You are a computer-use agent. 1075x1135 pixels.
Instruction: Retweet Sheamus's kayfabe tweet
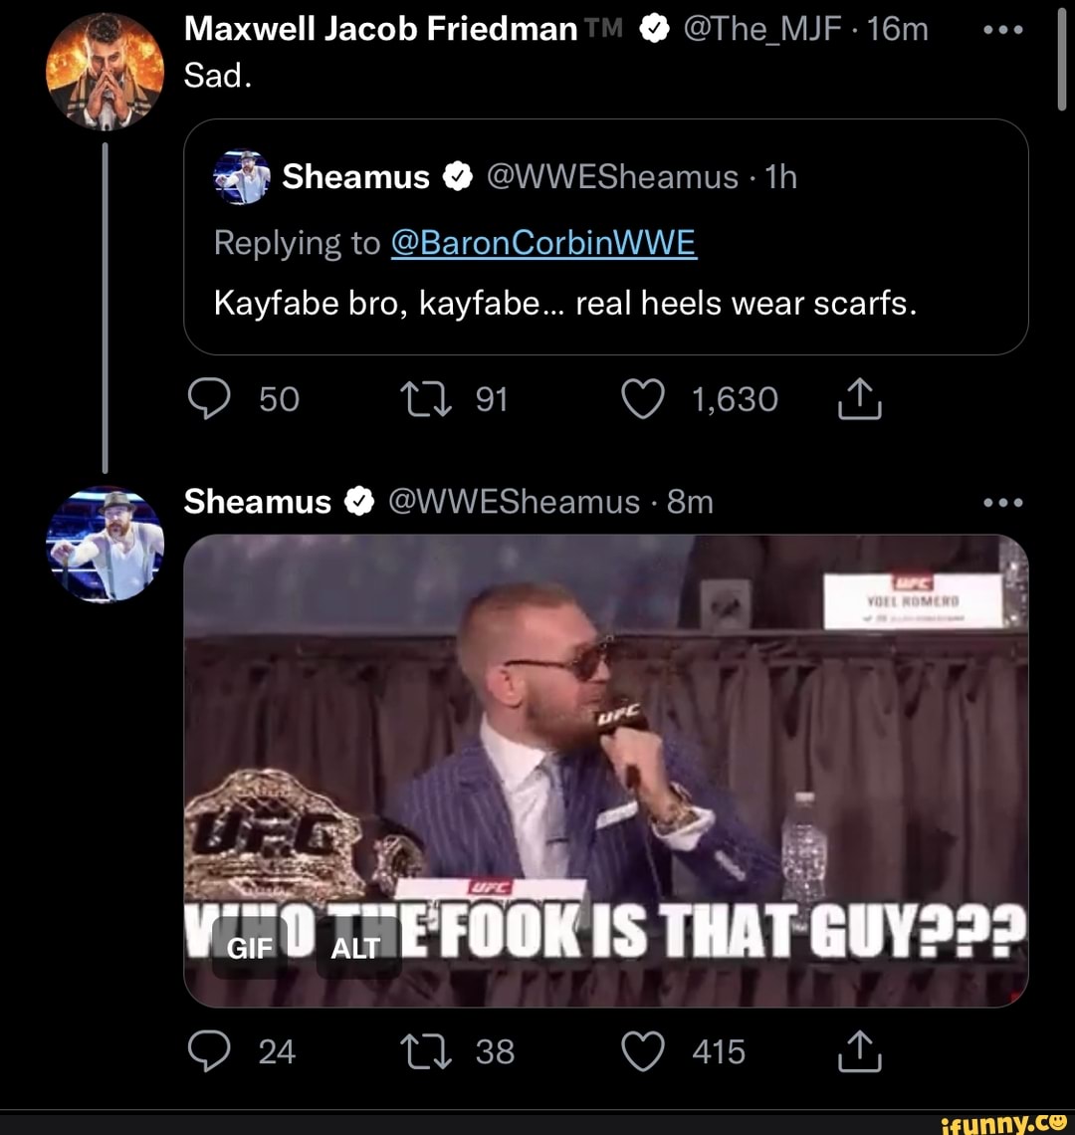coord(430,398)
